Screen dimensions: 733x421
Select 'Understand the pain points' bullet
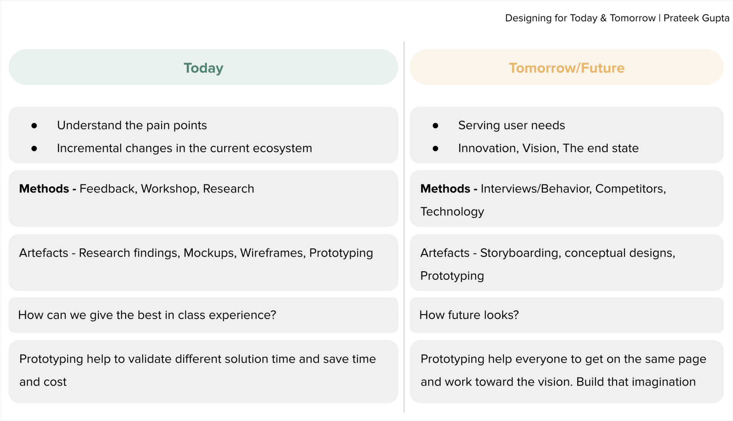[x=132, y=125]
